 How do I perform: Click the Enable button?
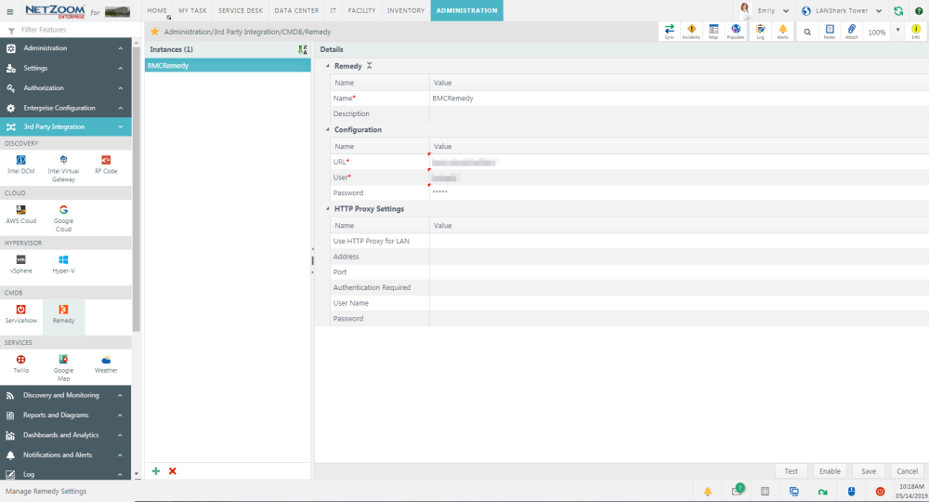click(x=830, y=471)
